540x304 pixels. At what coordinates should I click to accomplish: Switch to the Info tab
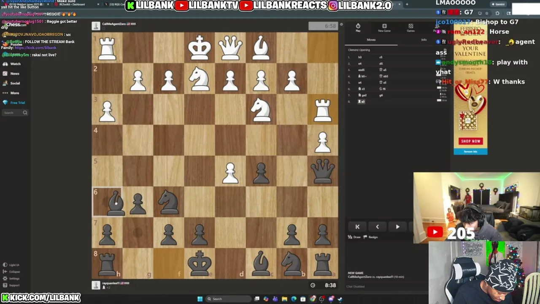(424, 40)
